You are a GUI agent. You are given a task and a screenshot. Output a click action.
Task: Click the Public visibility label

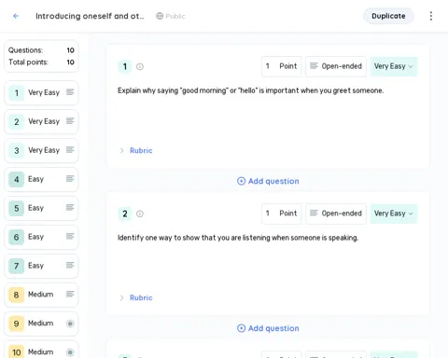click(x=175, y=16)
